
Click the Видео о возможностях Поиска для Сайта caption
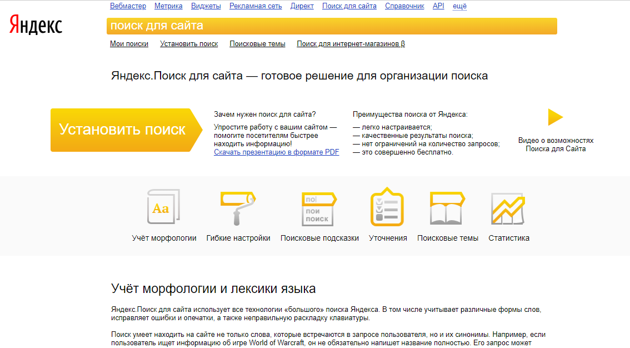[x=556, y=145]
